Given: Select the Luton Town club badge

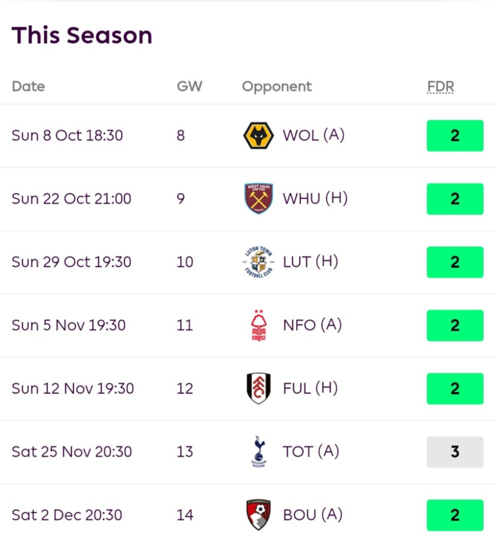Looking at the screenshot, I should click(x=259, y=262).
